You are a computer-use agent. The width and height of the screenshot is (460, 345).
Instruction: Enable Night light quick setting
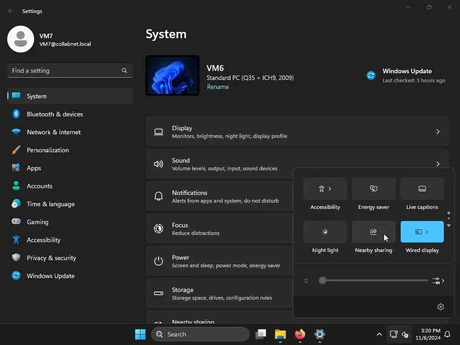click(325, 232)
